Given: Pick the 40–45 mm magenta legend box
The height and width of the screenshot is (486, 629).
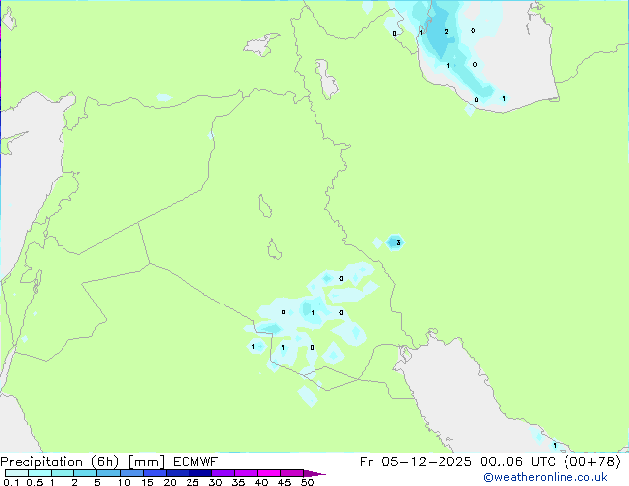Looking at the screenshot, I should 269,473.
